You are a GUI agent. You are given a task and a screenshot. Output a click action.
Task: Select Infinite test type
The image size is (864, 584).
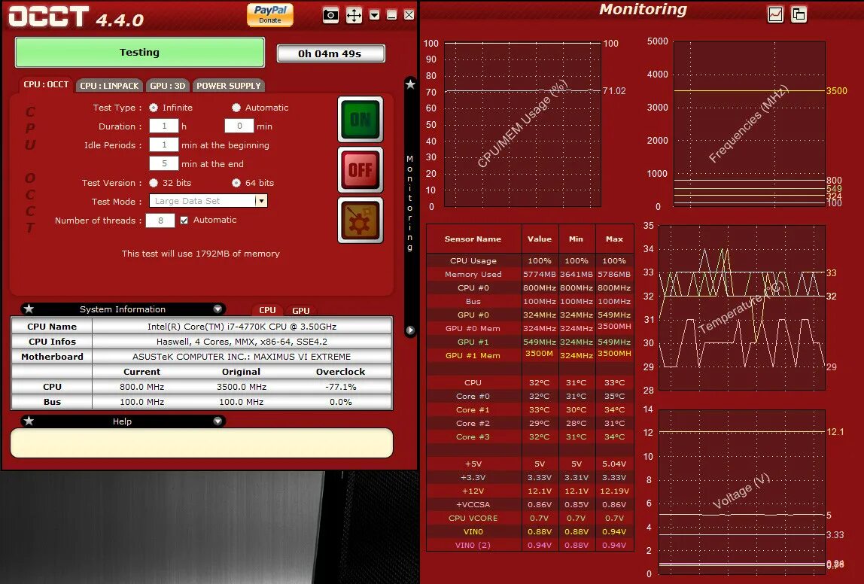pyautogui.click(x=154, y=108)
